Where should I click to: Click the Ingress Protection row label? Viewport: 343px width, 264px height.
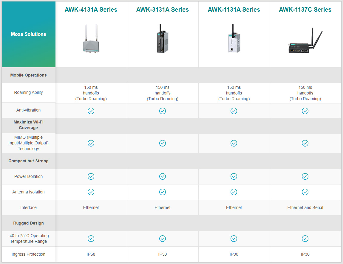click(28, 254)
